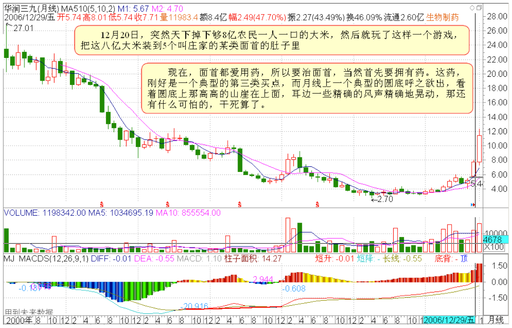Click the turnover rate 换46.09%

click(x=364, y=17)
